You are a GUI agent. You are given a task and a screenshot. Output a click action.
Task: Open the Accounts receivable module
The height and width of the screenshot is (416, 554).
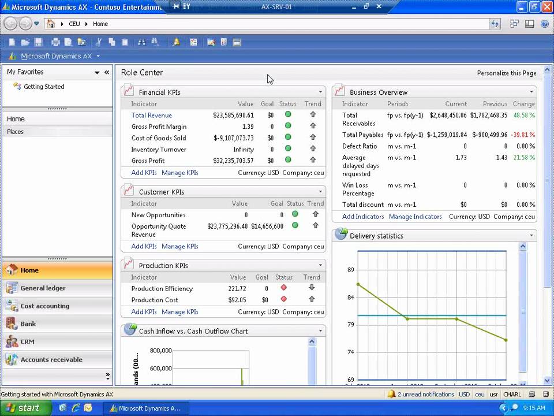(58, 359)
